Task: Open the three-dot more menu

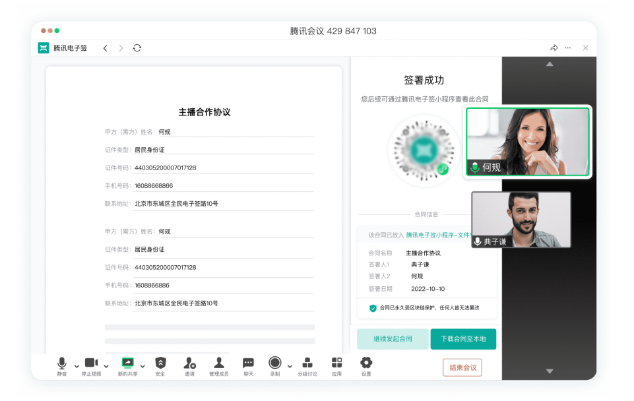Action: click(x=568, y=48)
